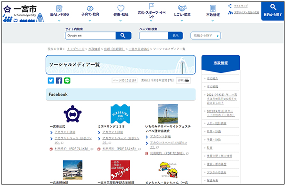This screenshot has width=286, height=186.
Task: Go to 市政情報 breadcrumb link
Action: [x=94, y=49]
